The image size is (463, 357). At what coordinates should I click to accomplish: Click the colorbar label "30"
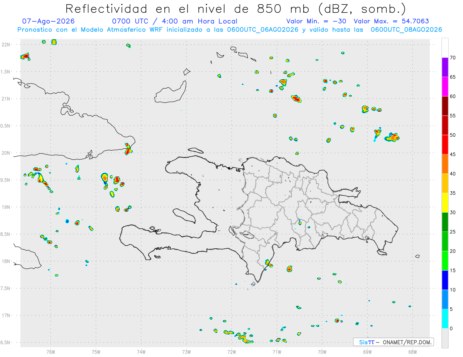pyautogui.click(x=453, y=213)
